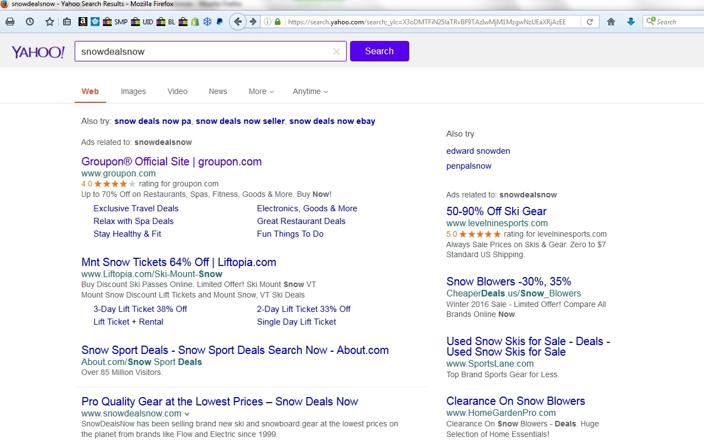704x443 pixels.
Task: Open Exclusive Travel Deals sublink
Action: (136, 209)
